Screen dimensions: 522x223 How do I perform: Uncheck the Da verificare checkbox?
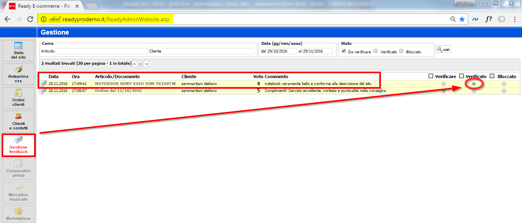(x=344, y=51)
